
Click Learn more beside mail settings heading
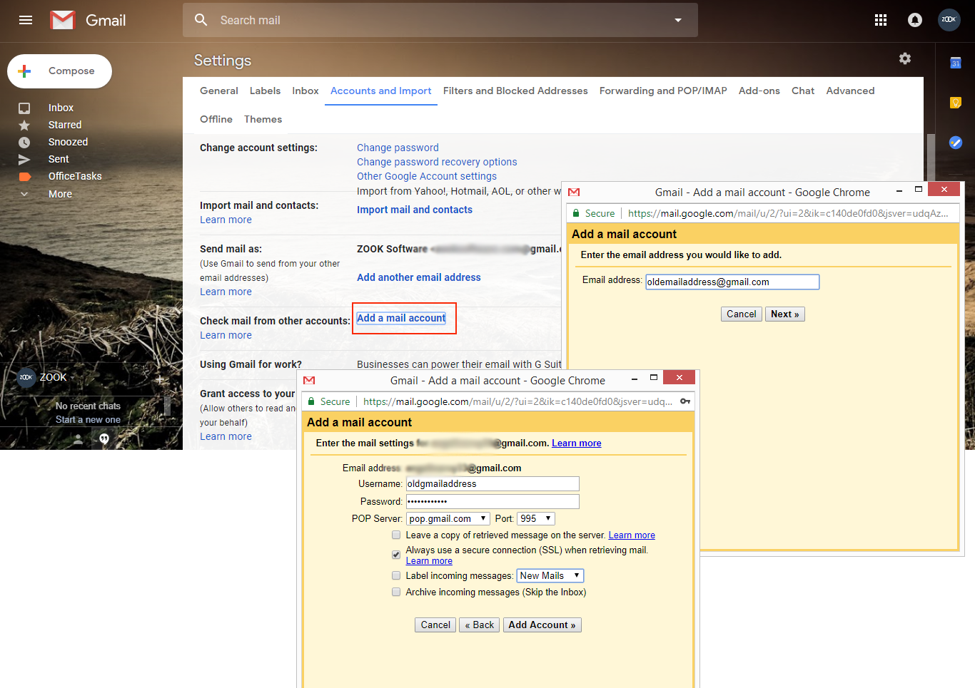(x=576, y=443)
